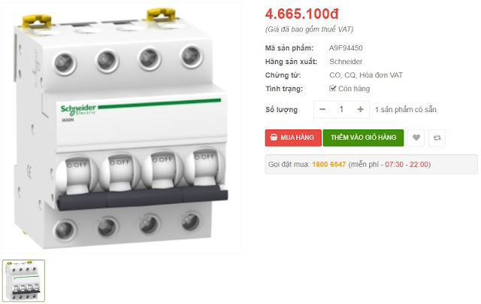Toggle the Còn hàng checkbox

click(x=332, y=89)
